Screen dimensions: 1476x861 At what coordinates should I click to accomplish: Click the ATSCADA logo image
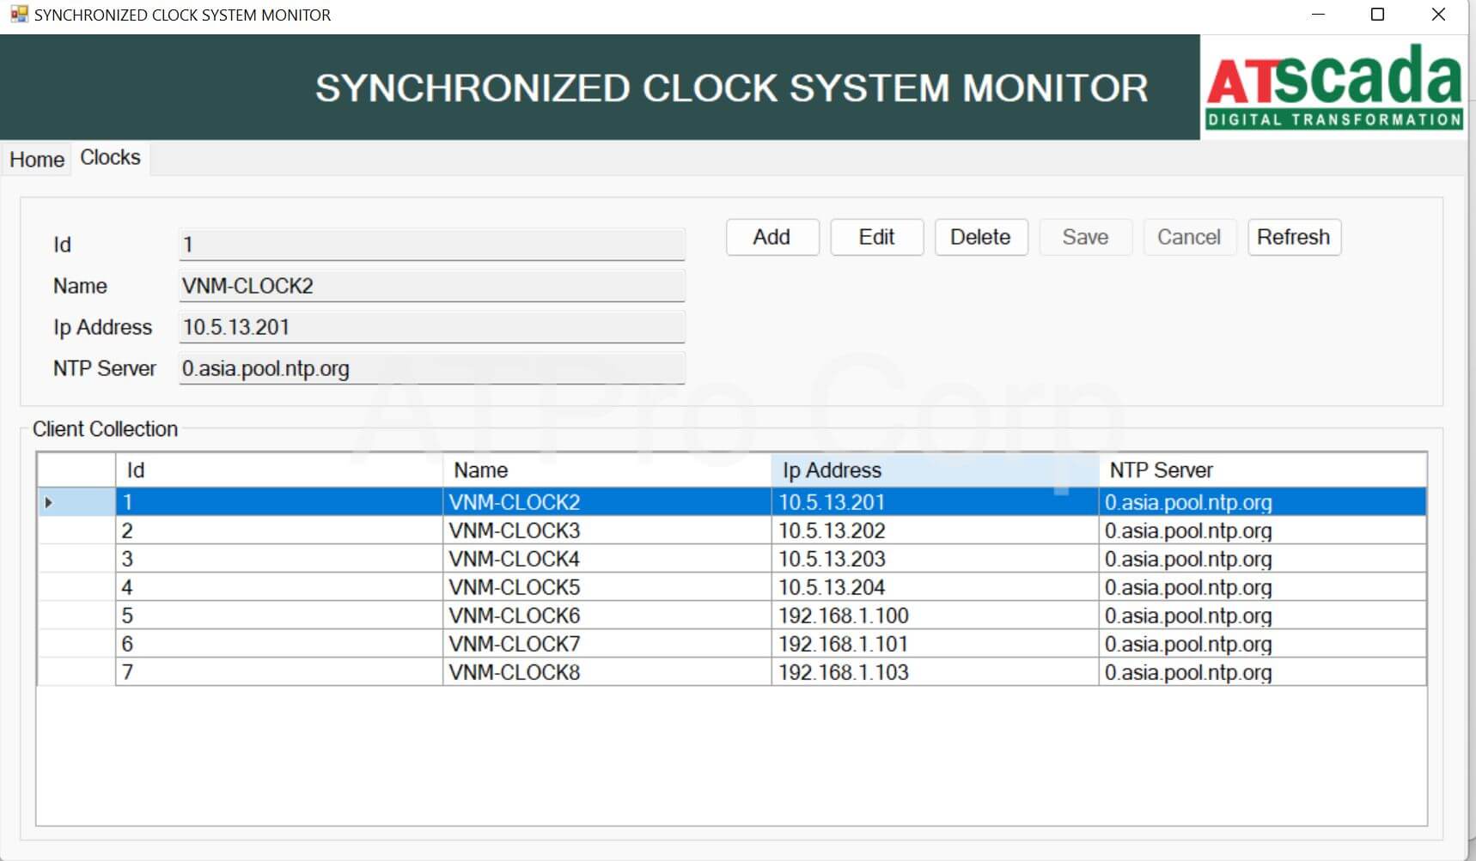coord(1333,87)
